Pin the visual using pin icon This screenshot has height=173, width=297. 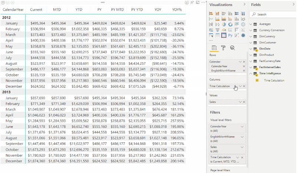pyautogui.click(x=192, y=3)
